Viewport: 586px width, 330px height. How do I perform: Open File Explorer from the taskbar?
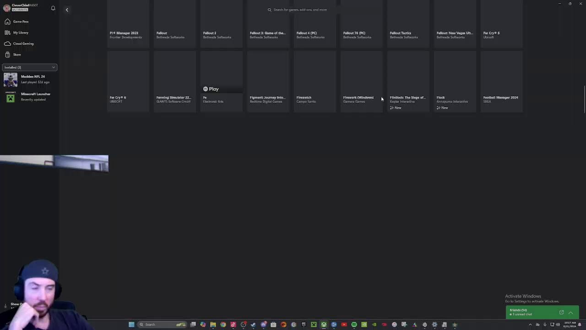coord(213,324)
